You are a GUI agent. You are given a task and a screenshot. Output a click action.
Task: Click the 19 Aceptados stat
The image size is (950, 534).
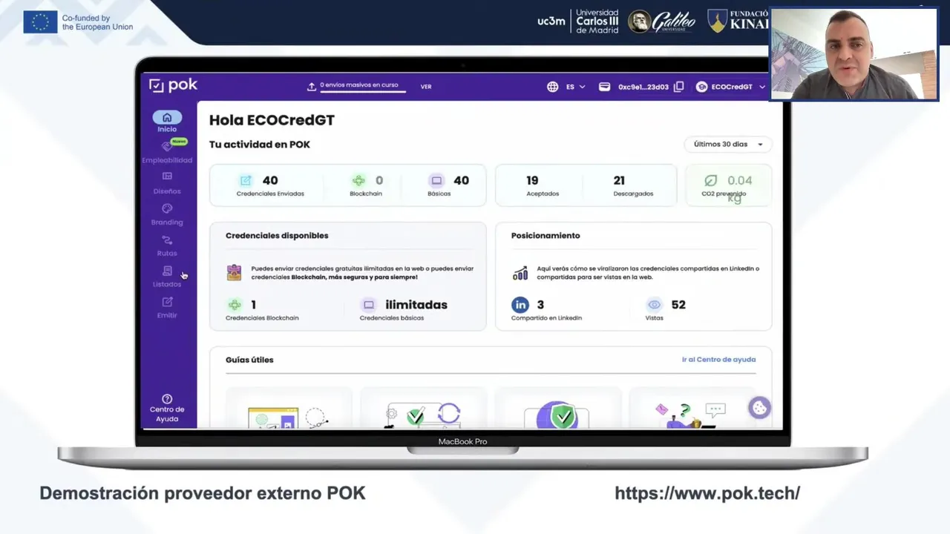coord(542,185)
